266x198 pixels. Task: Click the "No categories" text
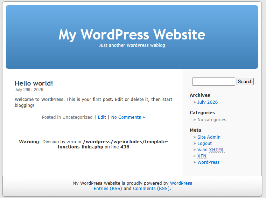coord(212,120)
